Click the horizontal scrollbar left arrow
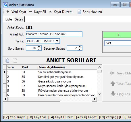Image resolution: width=131 pixels, height=122 pixels. [x=5, y=99]
